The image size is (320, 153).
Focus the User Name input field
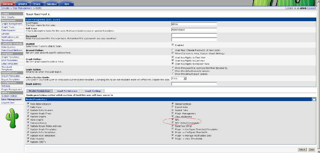coord(194,24)
